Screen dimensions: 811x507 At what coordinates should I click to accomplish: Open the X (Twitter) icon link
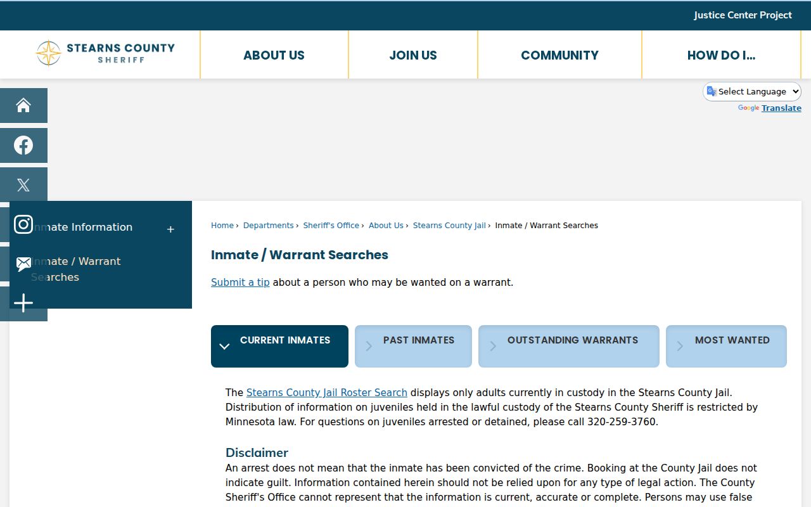click(x=23, y=185)
